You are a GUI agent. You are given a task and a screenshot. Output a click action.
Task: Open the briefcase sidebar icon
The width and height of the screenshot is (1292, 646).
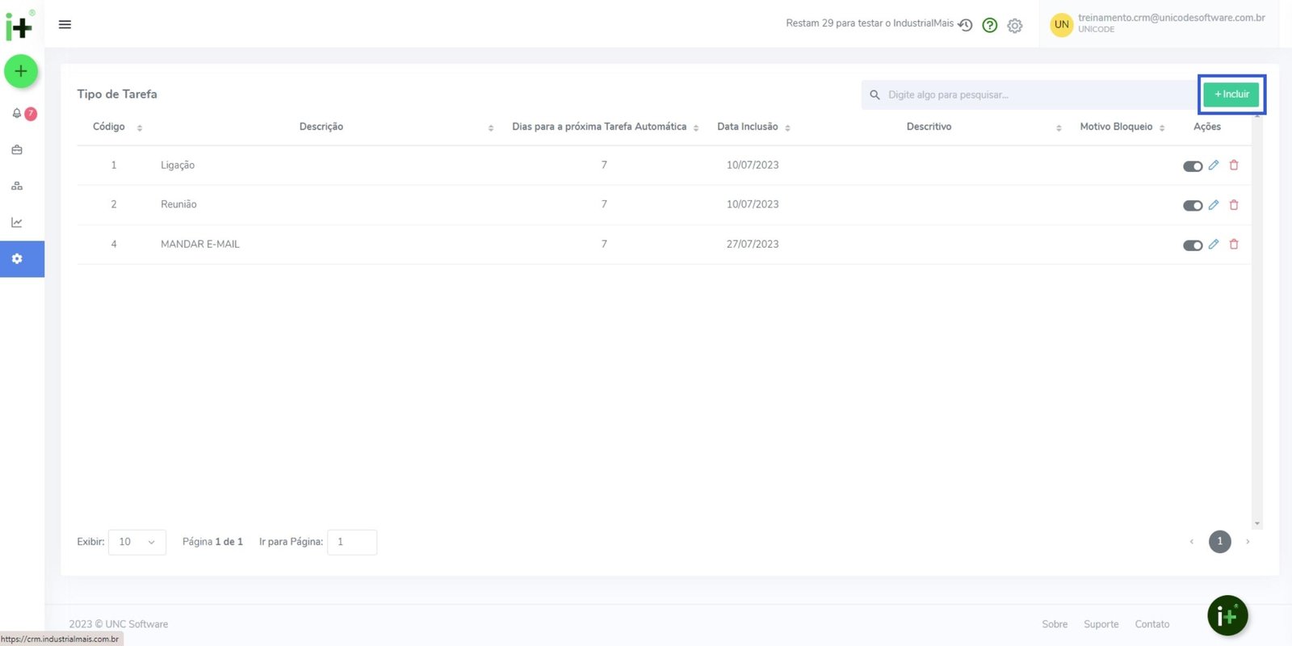click(17, 150)
